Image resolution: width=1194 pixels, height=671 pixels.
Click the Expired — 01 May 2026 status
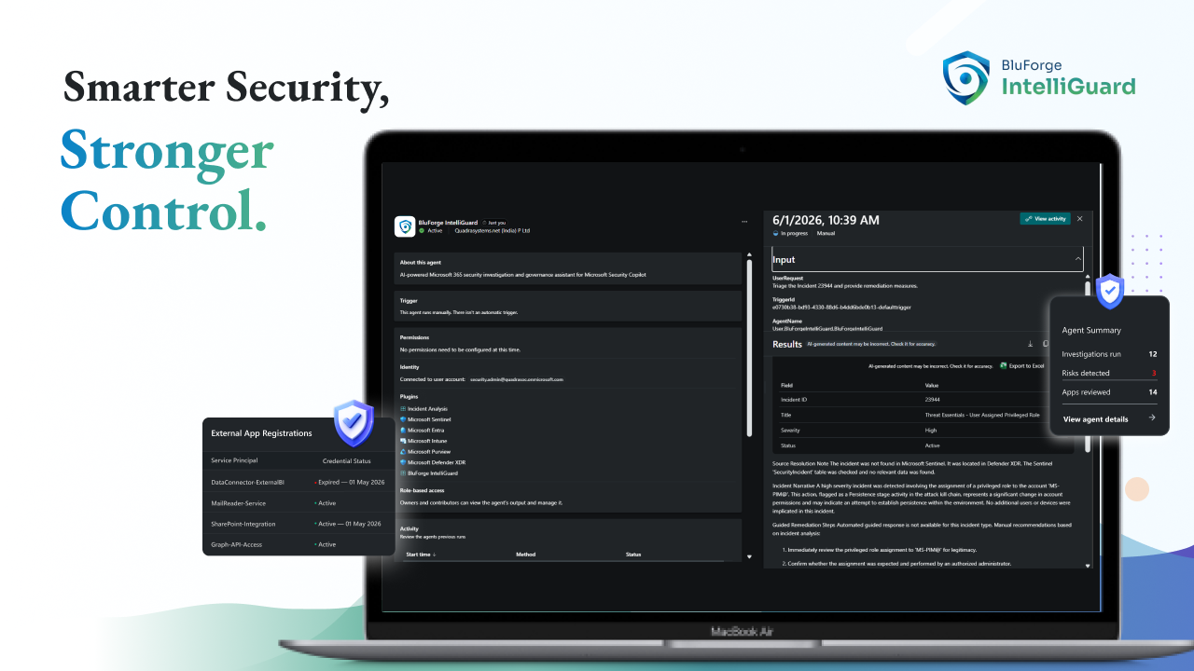[x=350, y=482]
